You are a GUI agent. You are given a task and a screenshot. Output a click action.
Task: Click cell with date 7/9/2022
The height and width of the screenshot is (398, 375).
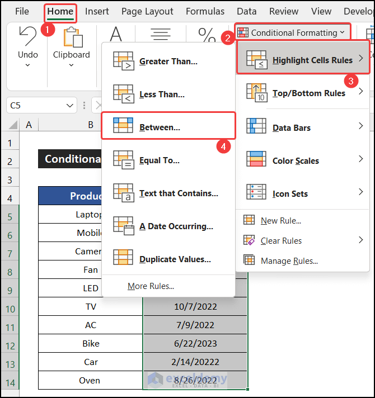coord(195,325)
